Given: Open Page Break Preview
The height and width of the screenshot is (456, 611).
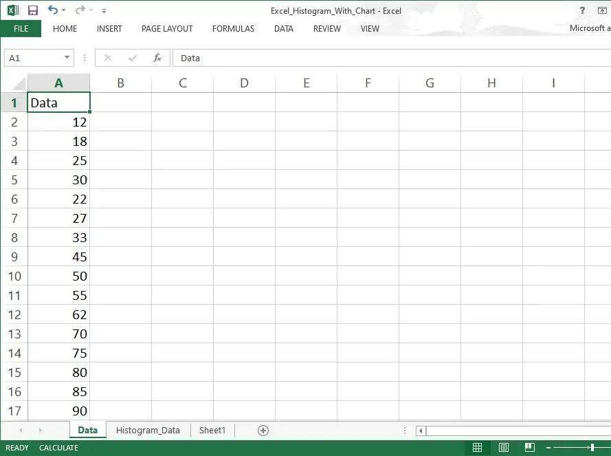Looking at the screenshot, I should pyautogui.click(x=529, y=448).
